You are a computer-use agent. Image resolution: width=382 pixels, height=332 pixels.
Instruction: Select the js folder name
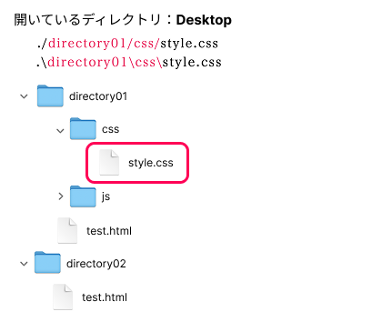[x=106, y=196]
